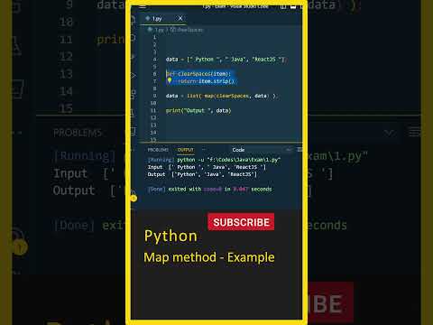Expand the clearSpaces breadcrumb item
433x325 pixels.
click(187, 30)
